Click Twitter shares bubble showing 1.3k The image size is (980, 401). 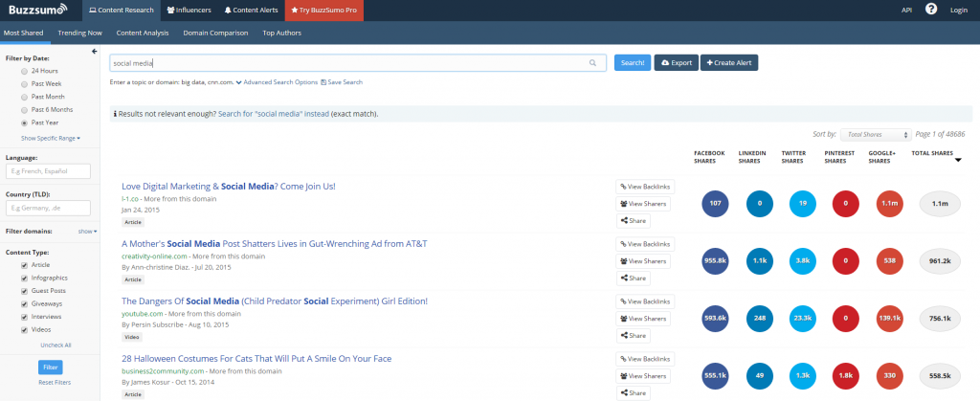pos(803,376)
